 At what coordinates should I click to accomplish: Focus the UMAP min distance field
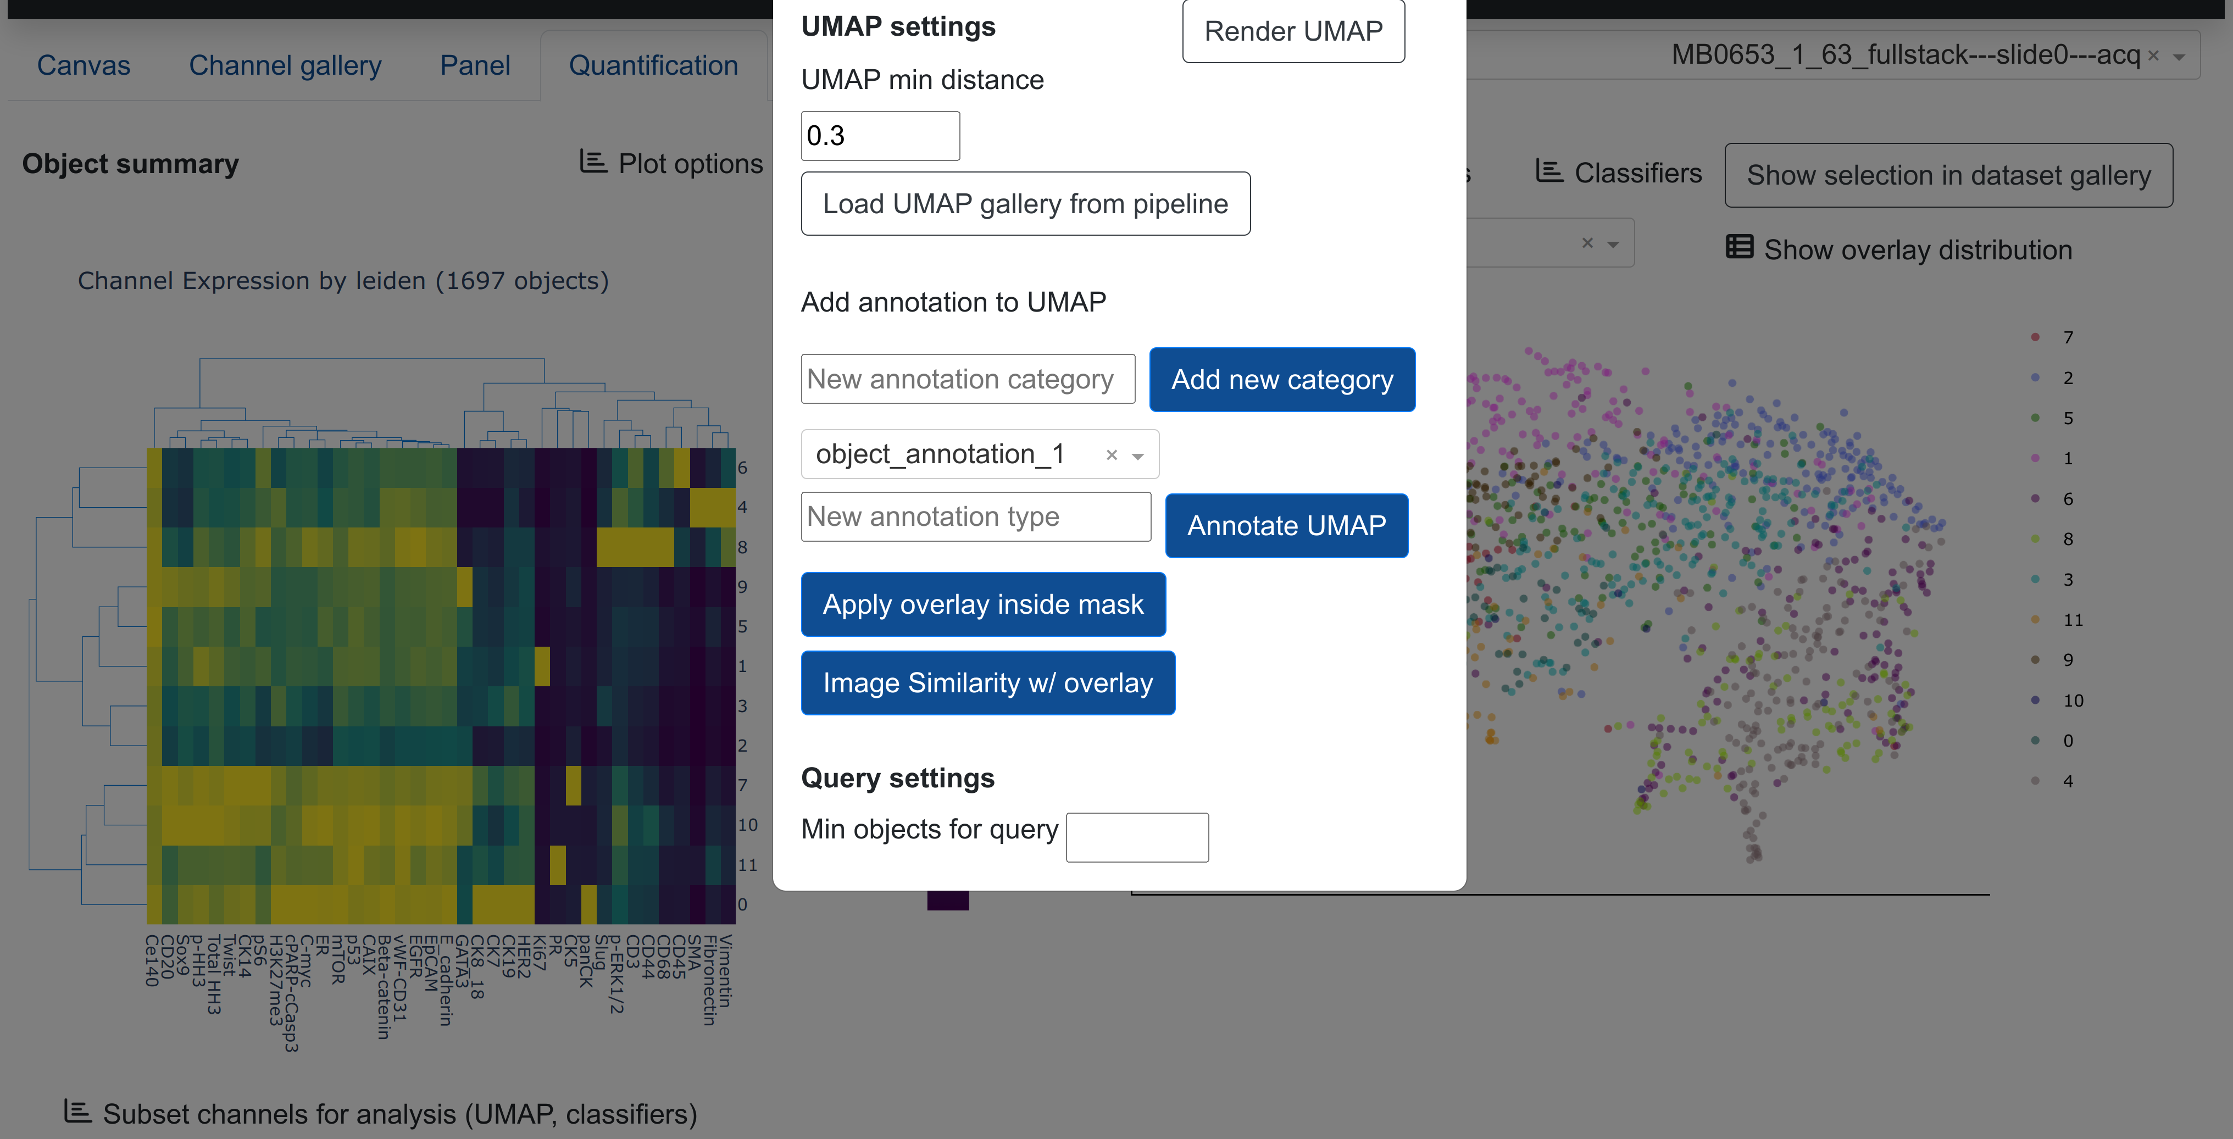pyautogui.click(x=879, y=136)
